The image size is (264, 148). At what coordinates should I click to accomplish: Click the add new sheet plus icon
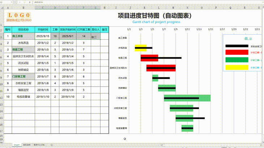(51, 145)
